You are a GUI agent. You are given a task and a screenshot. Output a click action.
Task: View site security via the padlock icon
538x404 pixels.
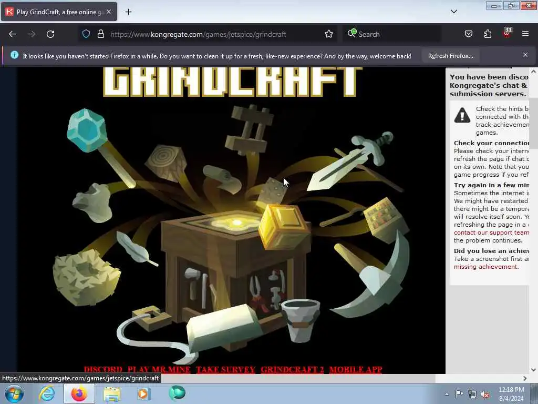point(100,34)
